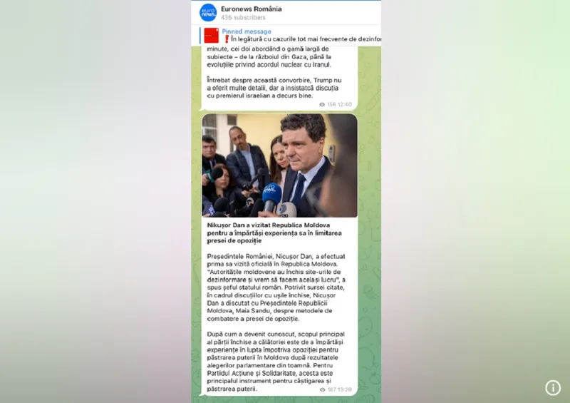
Task: Click the blue pinned message vertical bar
Action: click(200, 36)
